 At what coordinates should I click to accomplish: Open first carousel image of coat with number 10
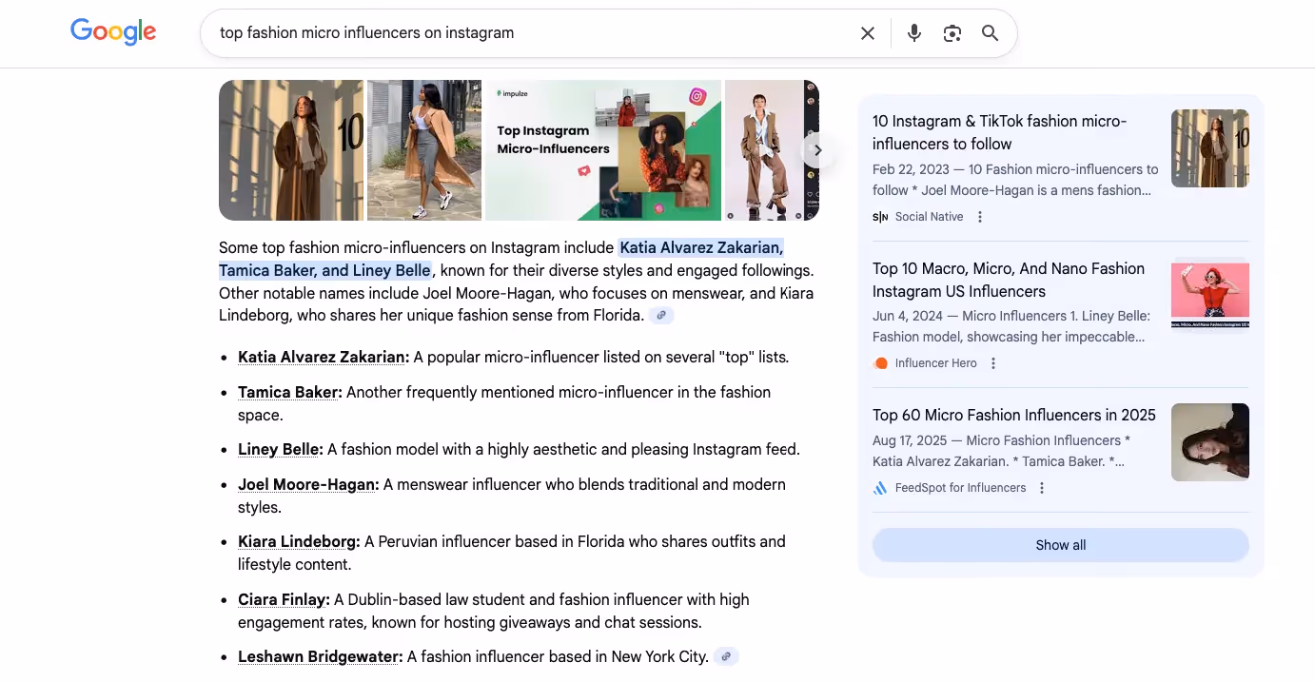(x=291, y=150)
